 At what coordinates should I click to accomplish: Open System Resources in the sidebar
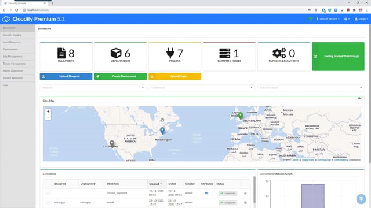point(18,78)
